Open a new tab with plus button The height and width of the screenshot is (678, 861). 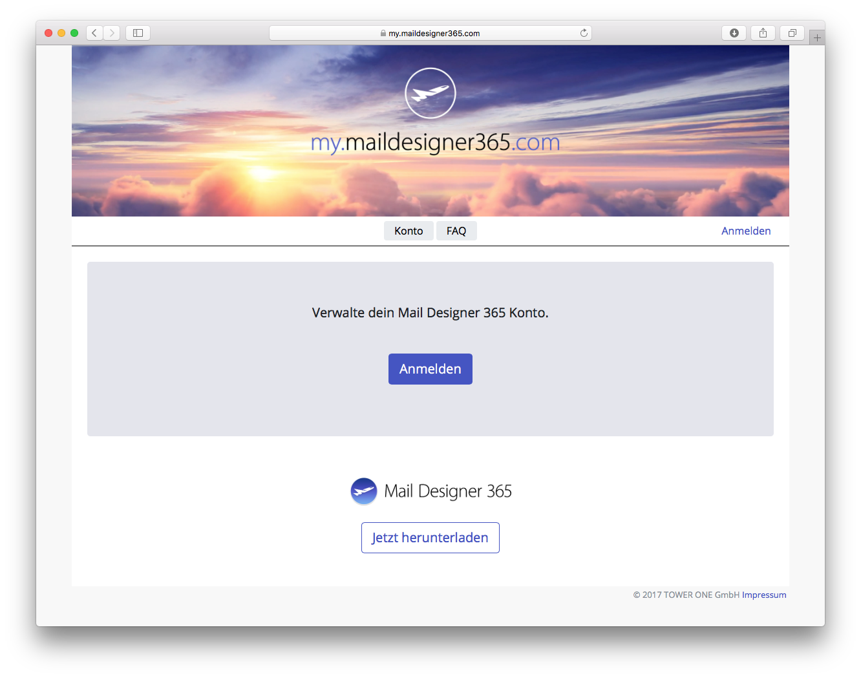click(x=817, y=38)
